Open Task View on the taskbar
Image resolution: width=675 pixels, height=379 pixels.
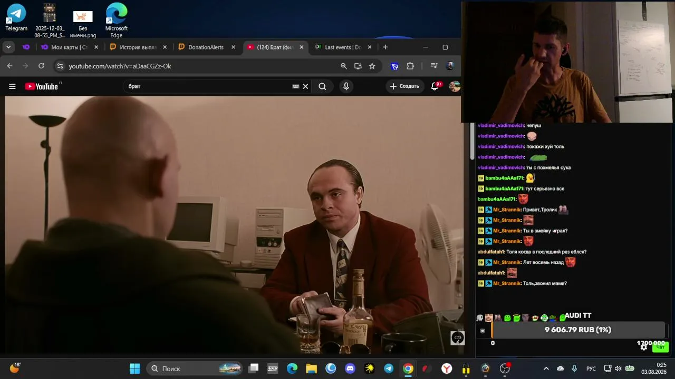point(254,368)
